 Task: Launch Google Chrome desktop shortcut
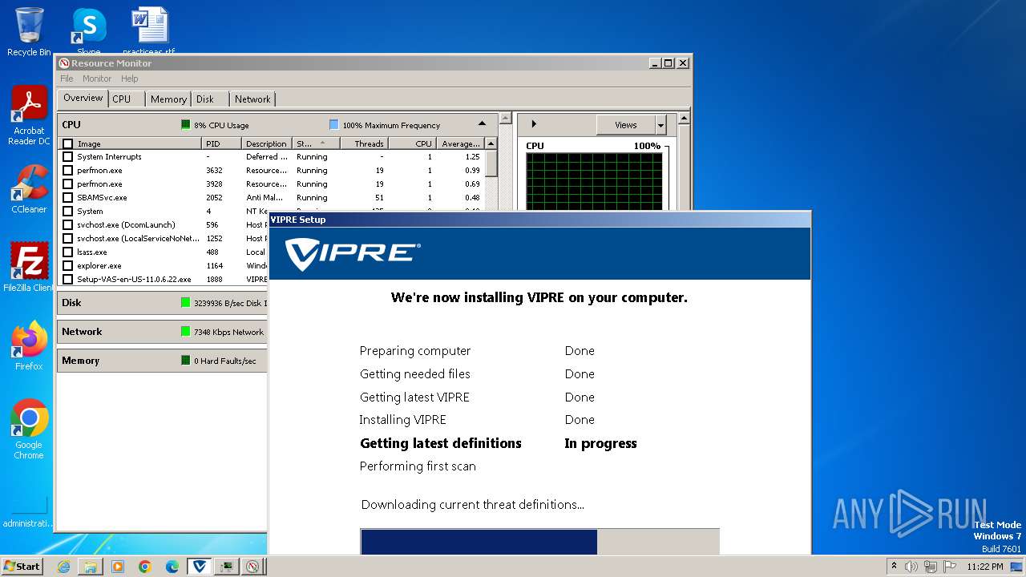(29, 430)
